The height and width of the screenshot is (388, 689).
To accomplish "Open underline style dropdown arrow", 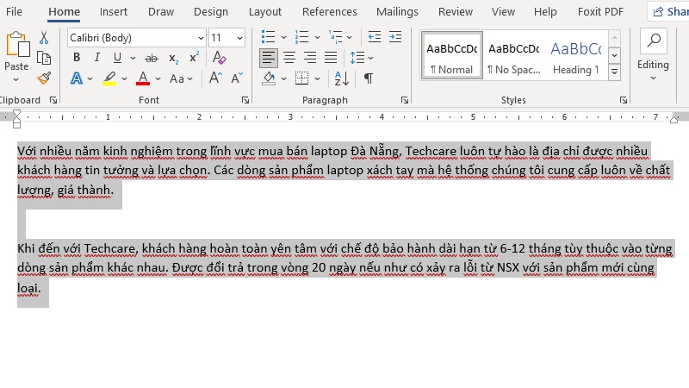I will coord(133,58).
